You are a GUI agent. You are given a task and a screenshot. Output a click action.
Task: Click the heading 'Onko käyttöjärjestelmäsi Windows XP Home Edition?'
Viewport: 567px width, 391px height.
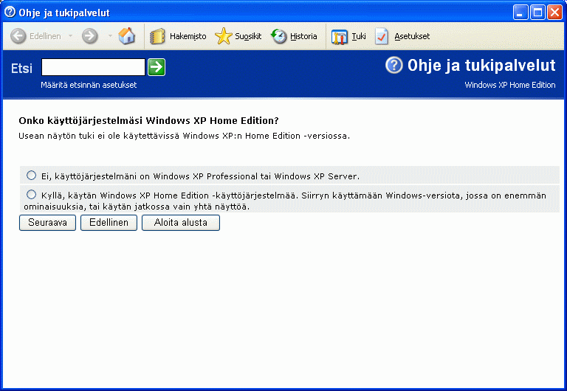[x=148, y=121]
